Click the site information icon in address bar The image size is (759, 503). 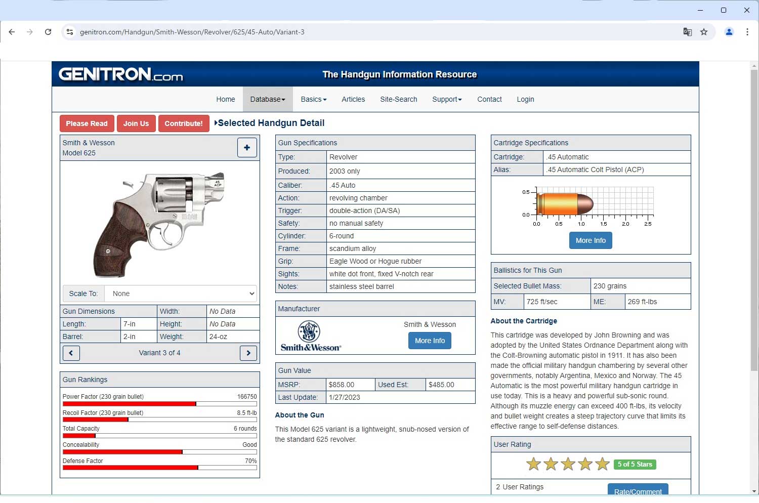(x=70, y=32)
